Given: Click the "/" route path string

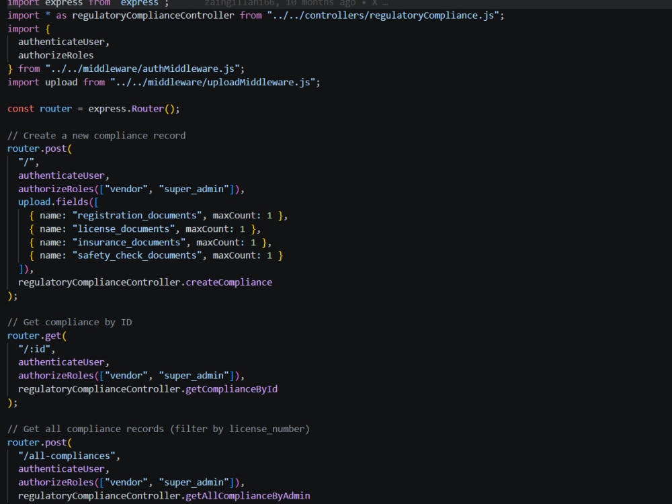Looking at the screenshot, I should click(x=26, y=162).
